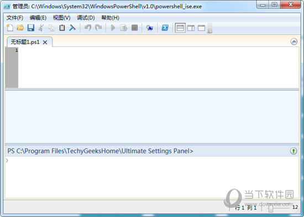
Task: Focus the command input pane
Action: tap(152, 177)
